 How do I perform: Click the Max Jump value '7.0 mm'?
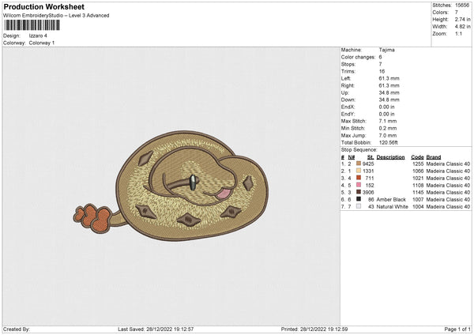[388, 135]
